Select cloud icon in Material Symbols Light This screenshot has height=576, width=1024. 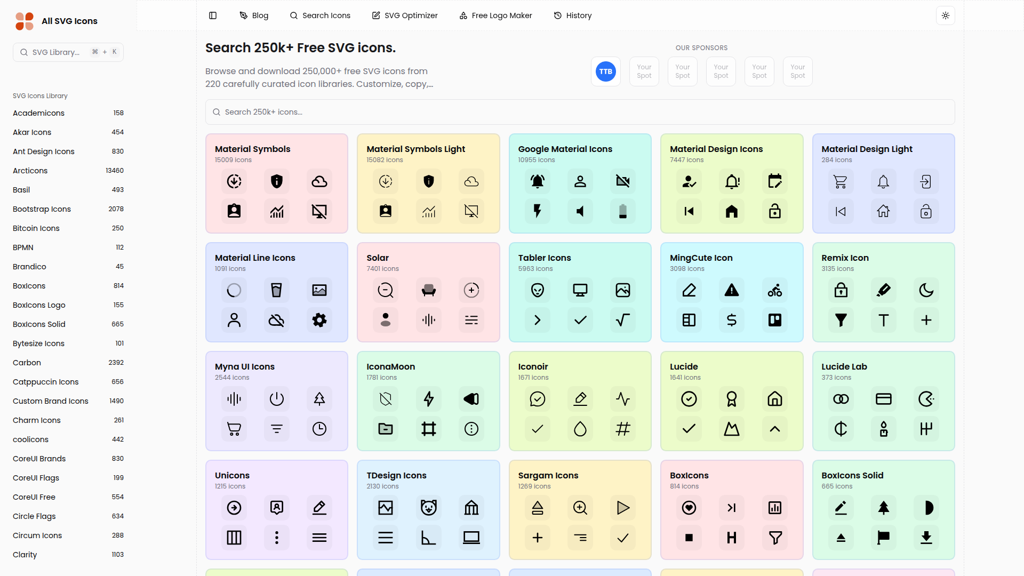pos(471,181)
